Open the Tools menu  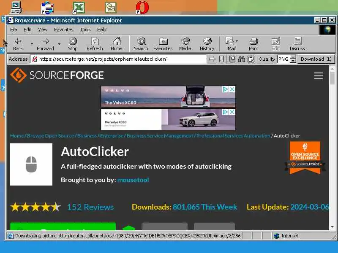click(x=85, y=30)
